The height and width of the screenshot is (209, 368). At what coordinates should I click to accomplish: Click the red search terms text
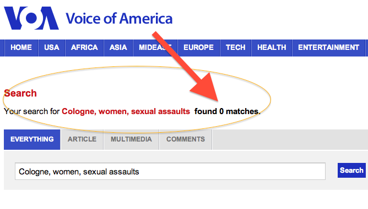tap(126, 111)
